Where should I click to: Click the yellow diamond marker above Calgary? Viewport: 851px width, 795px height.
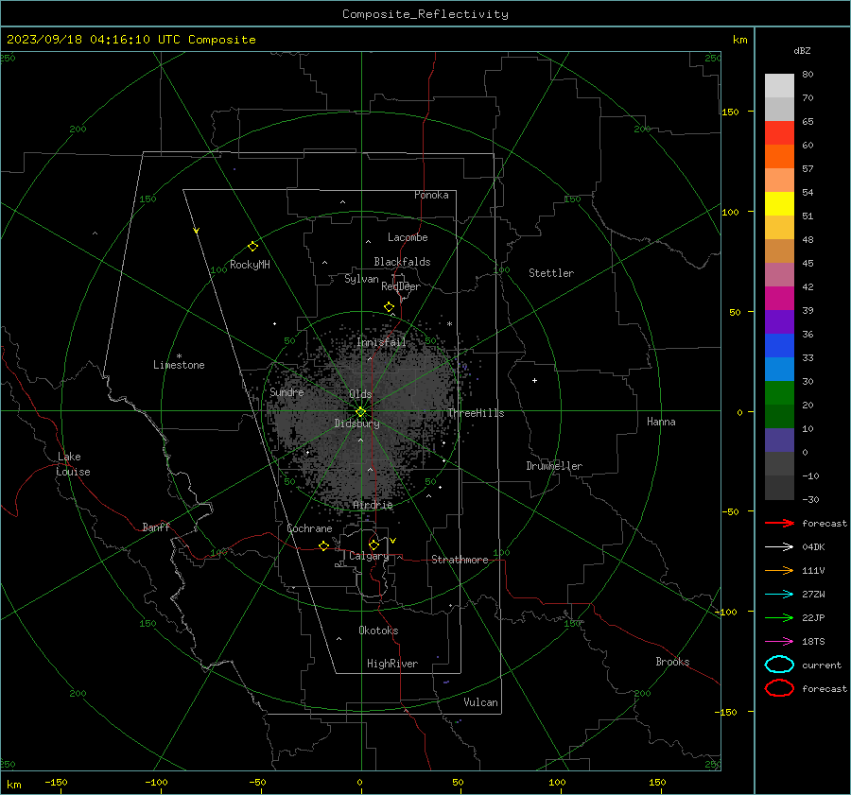tap(373, 544)
